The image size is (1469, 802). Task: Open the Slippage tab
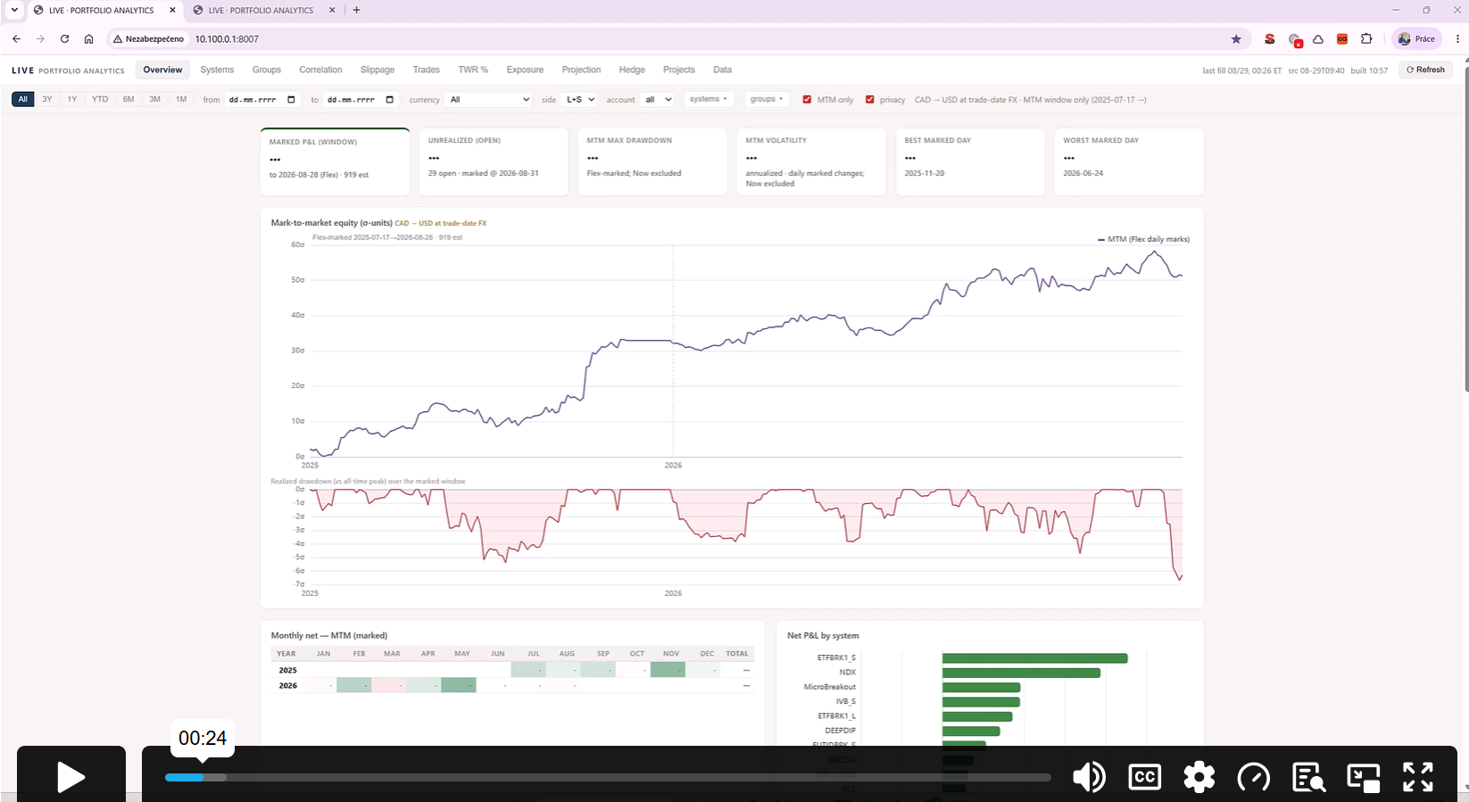[378, 70]
